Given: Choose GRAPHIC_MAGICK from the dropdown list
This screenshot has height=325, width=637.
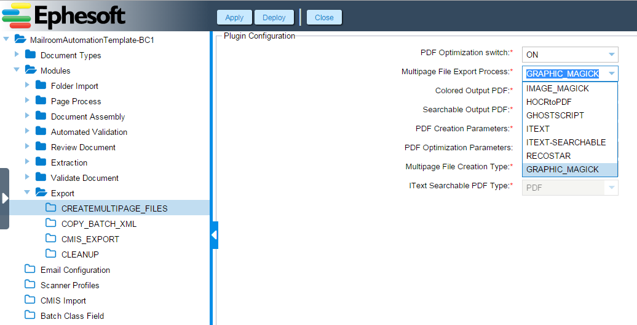Looking at the screenshot, I should coord(570,169).
